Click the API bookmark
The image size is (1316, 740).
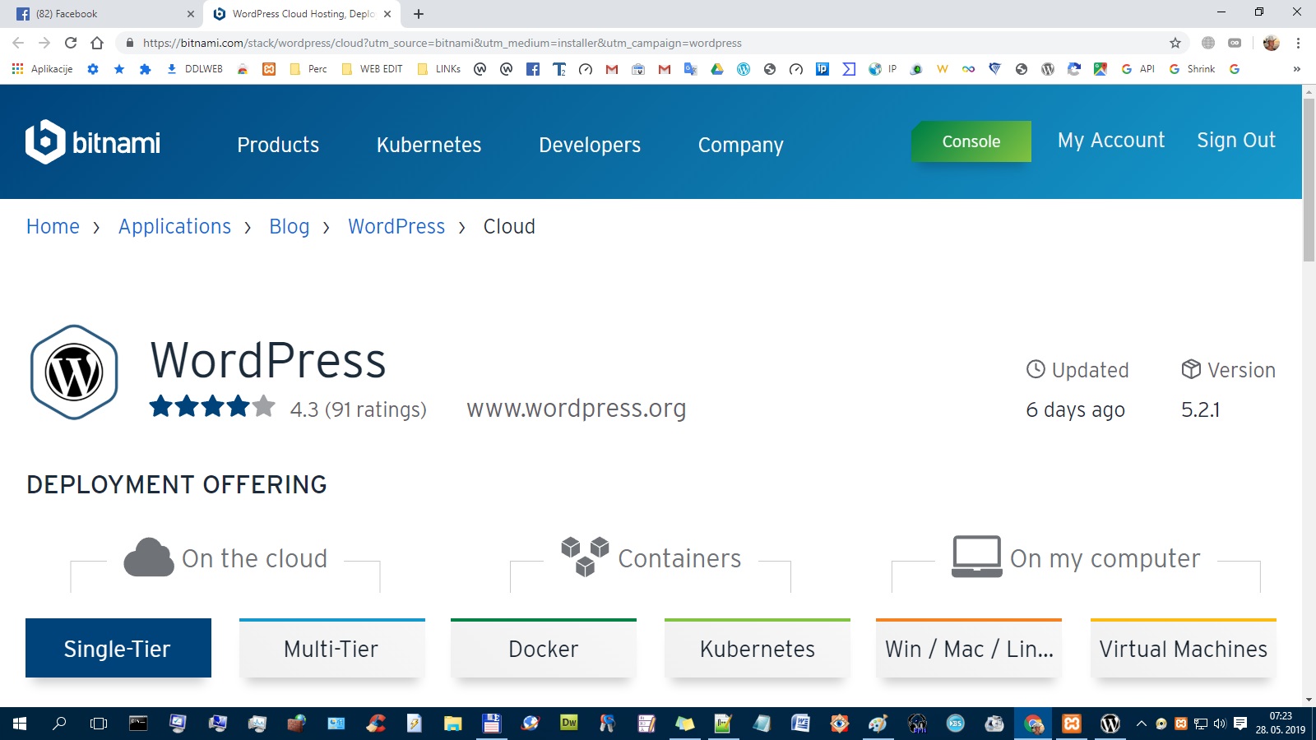(x=1138, y=69)
